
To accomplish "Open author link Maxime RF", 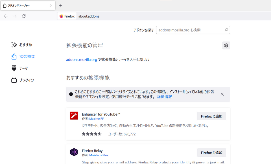I will pyautogui.click(x=97, y=119).
